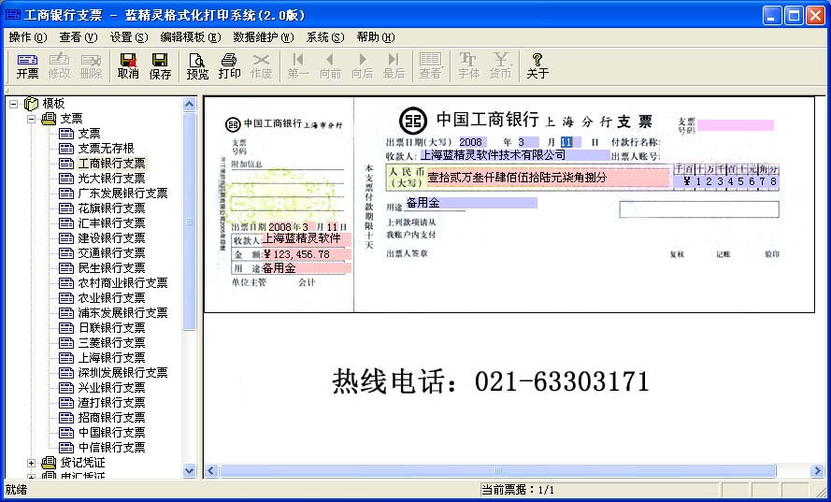The width and height of the screenshot is (831, 502).
Task: Click the 打印 print toolbar icon
Action: pos(229,65)
